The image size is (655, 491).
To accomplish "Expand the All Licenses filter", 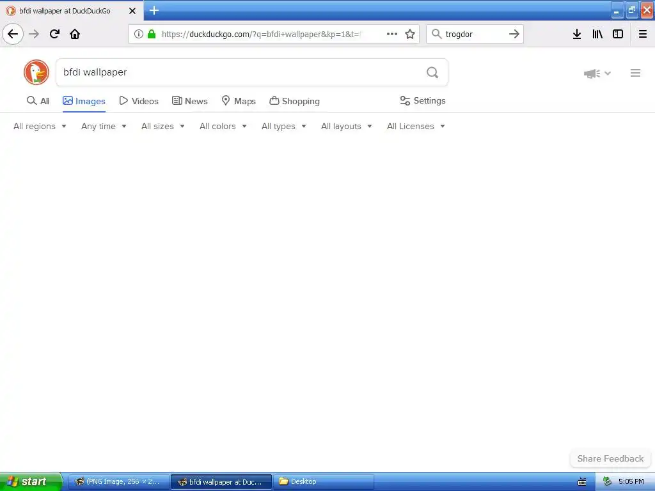I will tap(416, 126).
